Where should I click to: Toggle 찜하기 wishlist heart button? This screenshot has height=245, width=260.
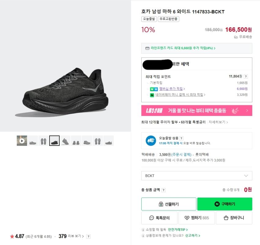click(197, 218)
